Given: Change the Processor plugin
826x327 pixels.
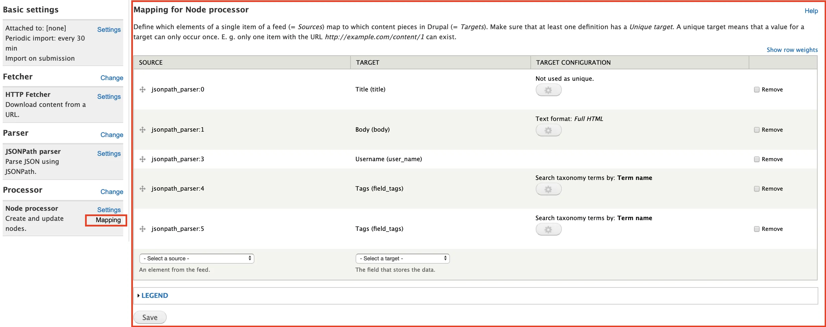Looking at the screenshot, I should point(112,192).
